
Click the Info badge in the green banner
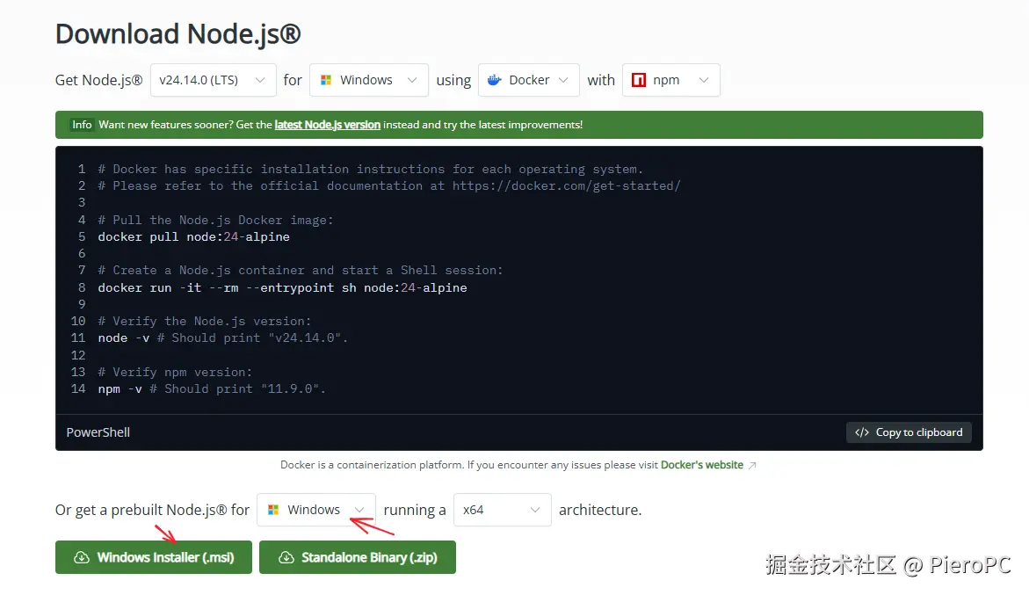tap(82, 125)
